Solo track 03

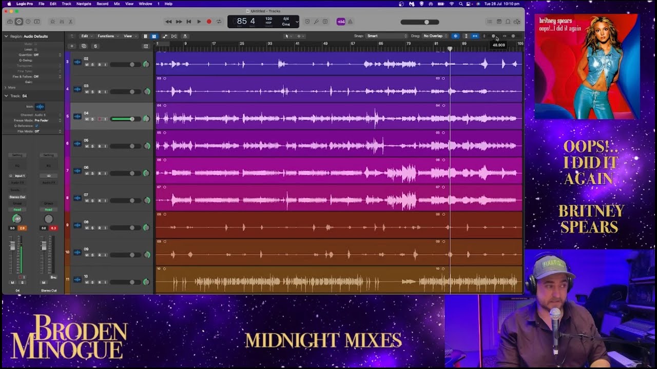pos(93,92)
